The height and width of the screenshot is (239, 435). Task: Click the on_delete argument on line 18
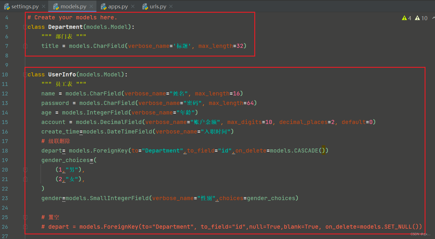[x=251, y=151]
